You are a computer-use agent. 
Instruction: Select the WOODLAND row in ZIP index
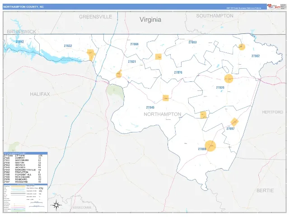(25, 182)
